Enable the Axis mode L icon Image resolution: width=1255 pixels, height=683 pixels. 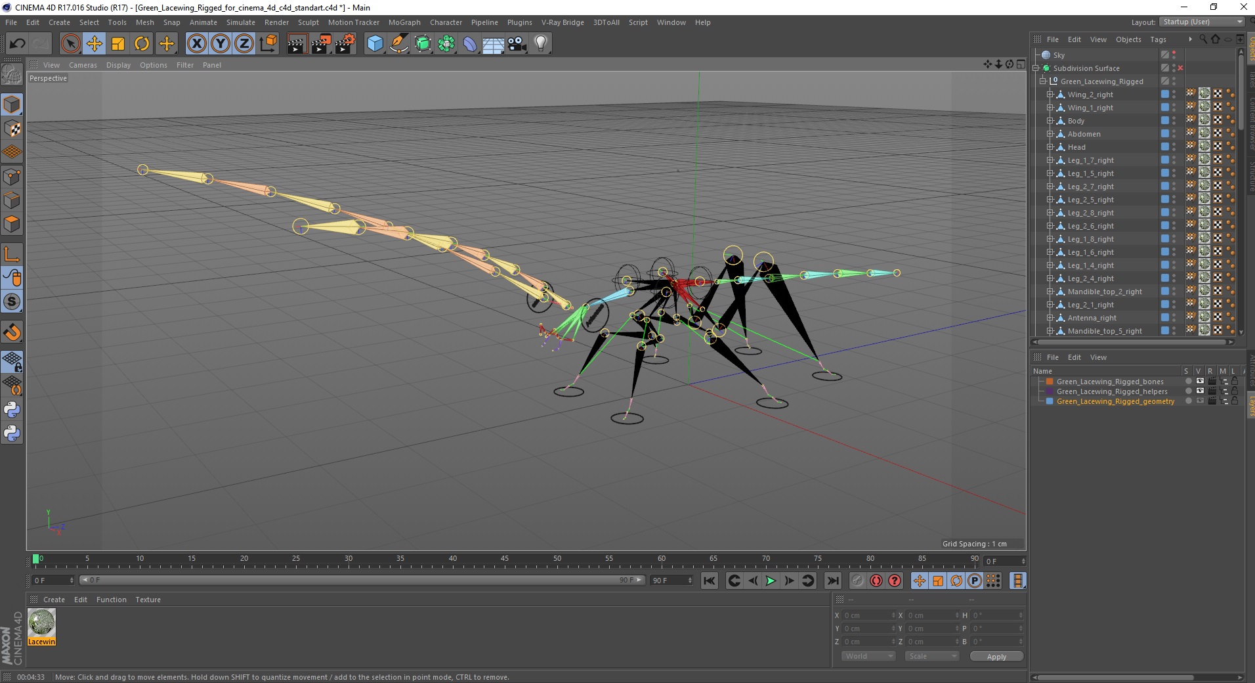[12, 253]
